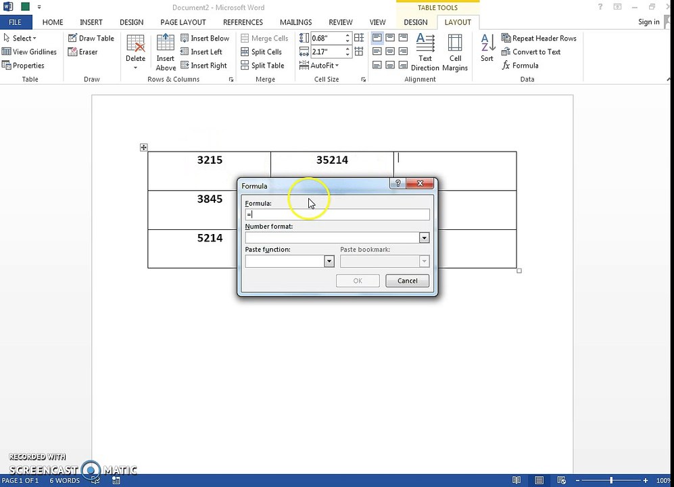Open Cell Size dialog launcher
This screenshot has height=487, width=674.
click(x=364, y=80)
